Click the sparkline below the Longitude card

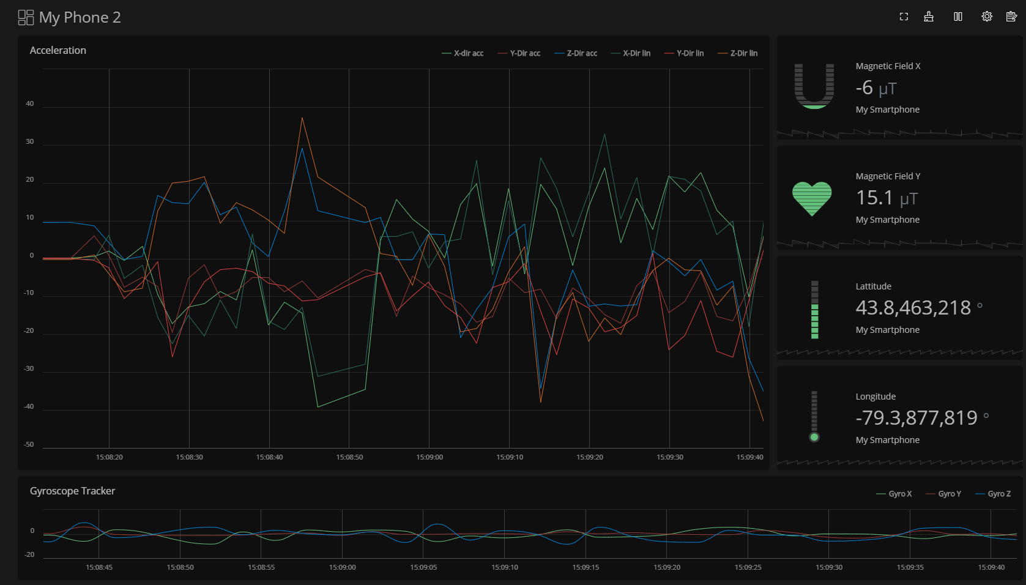899,463
